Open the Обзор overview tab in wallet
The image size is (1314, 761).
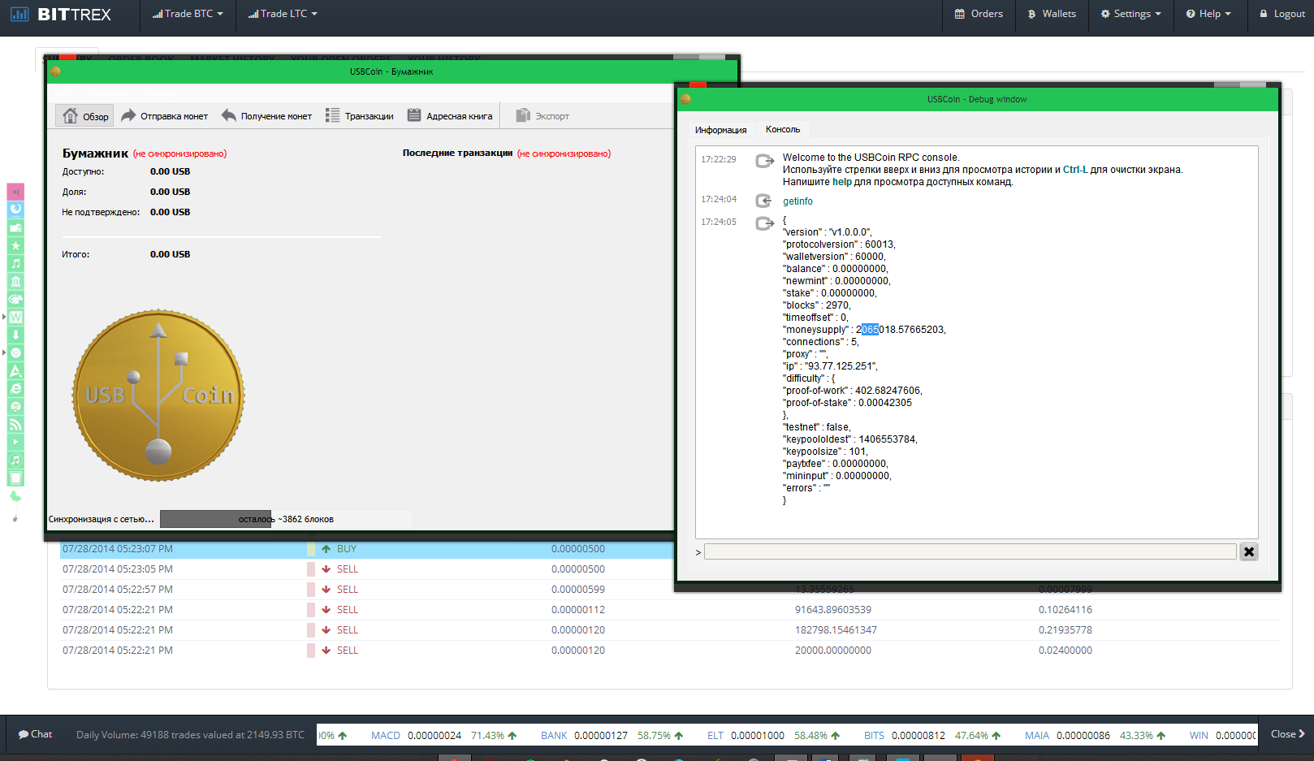(x=85, y=116)
